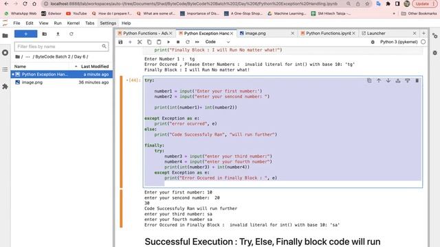Focus the Filter files by name field
Image resolution: width=440 pixels, height=247 pixels.
coord(61,47)
